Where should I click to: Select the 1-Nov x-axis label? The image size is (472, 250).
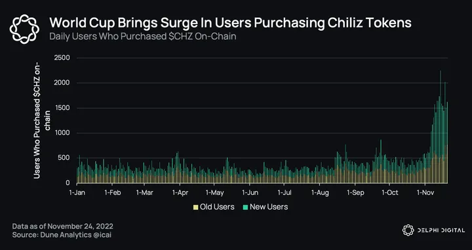point(425,192)
